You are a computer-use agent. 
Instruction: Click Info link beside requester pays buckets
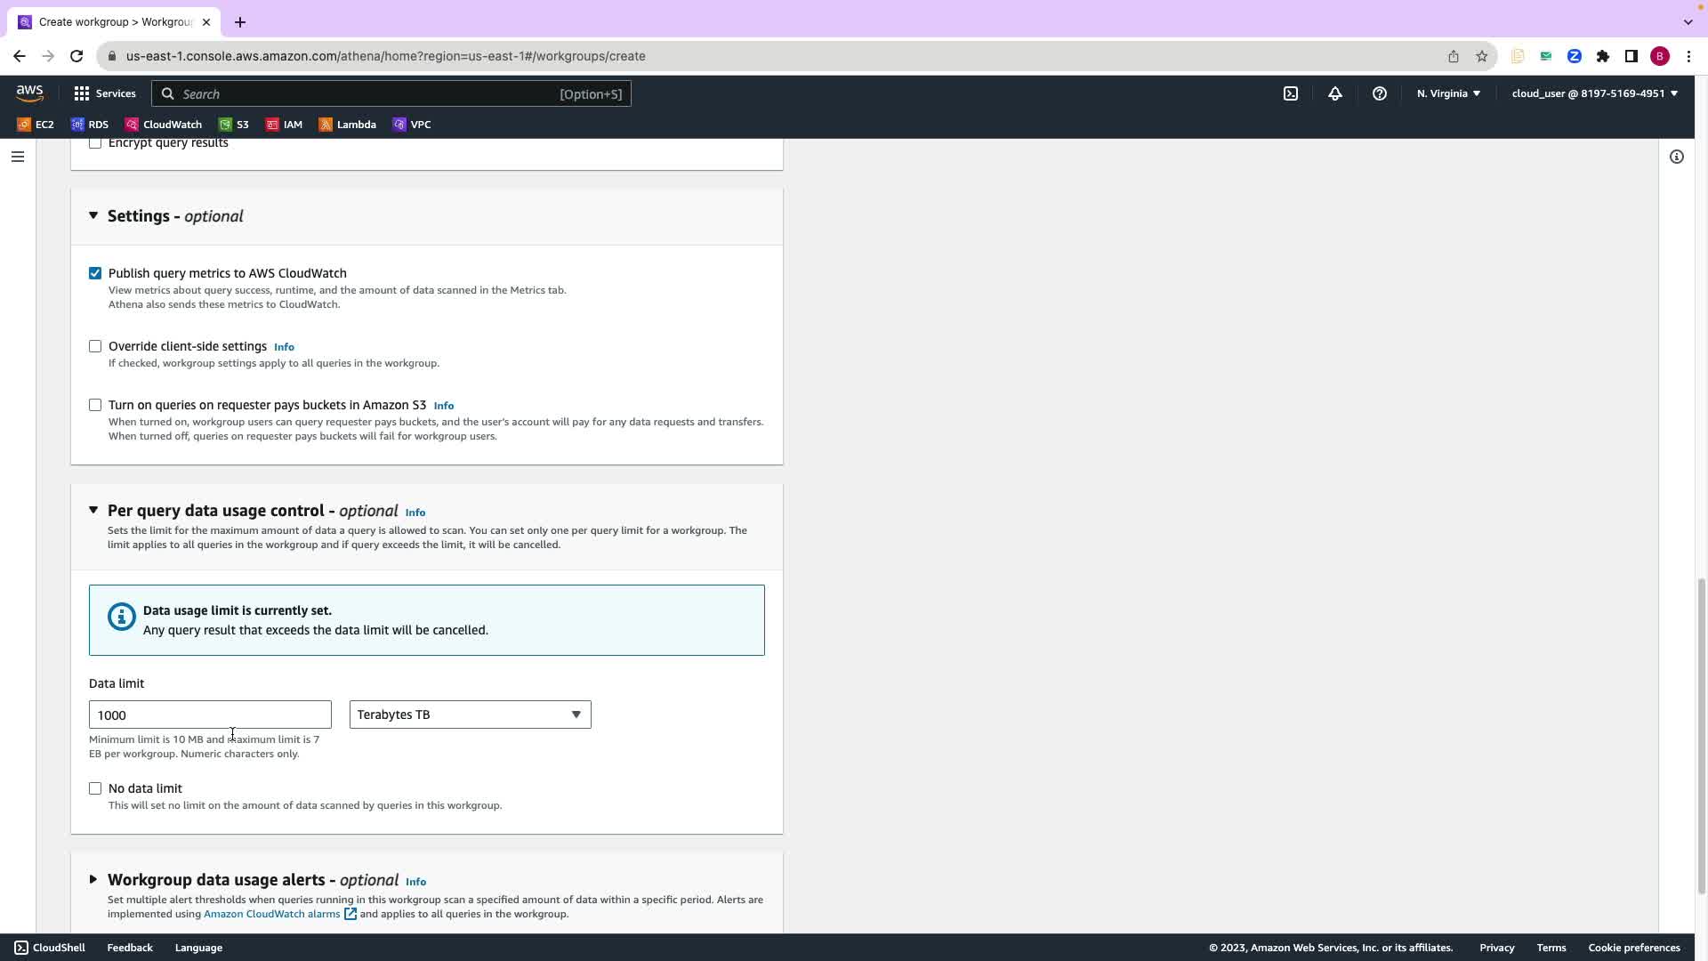click(443, 406)
